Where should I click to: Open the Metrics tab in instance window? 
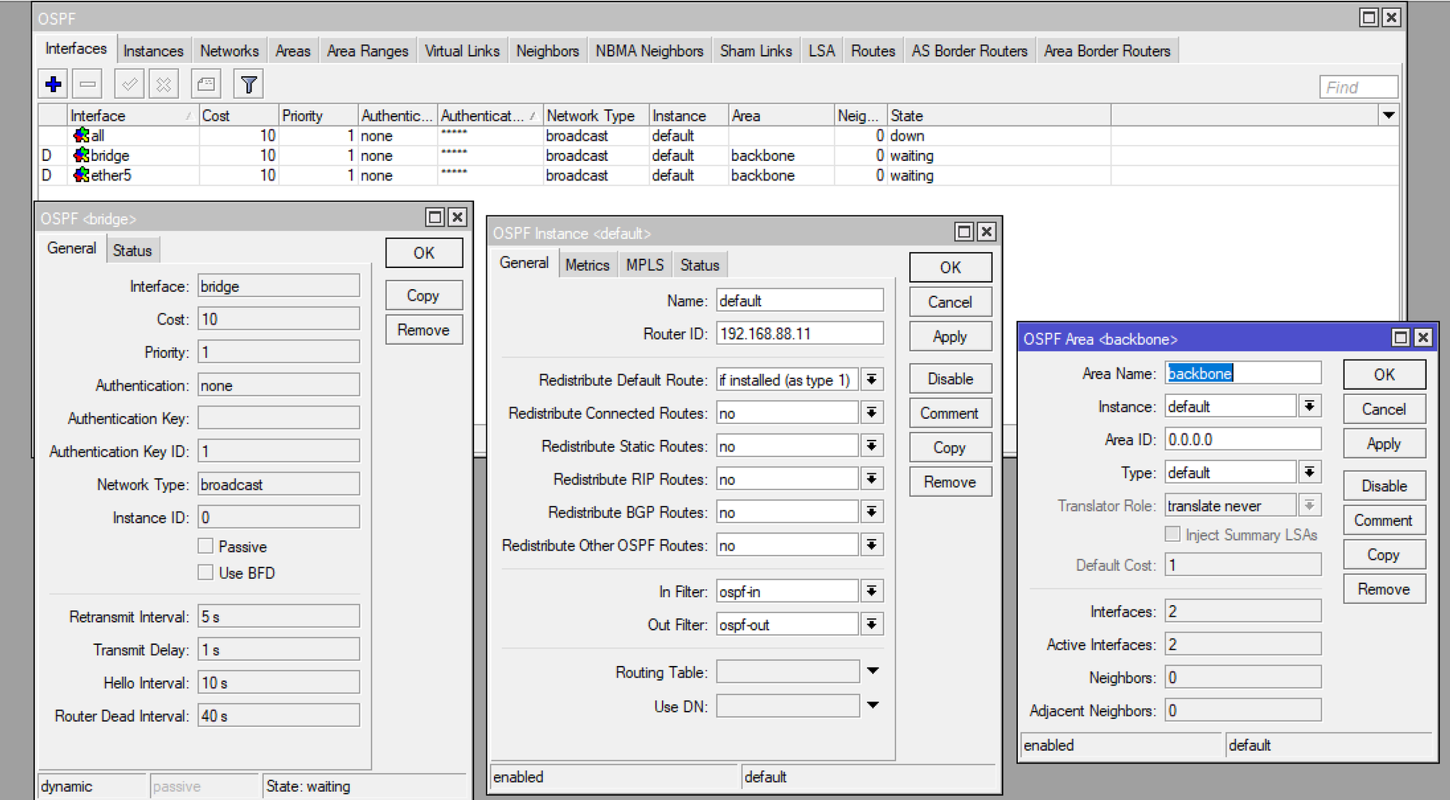coord(587,265)
